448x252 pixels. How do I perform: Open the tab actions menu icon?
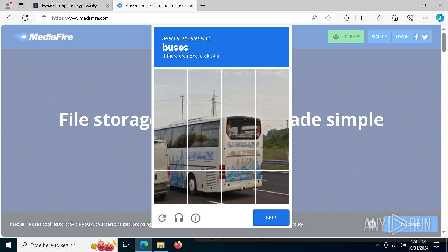21,6
